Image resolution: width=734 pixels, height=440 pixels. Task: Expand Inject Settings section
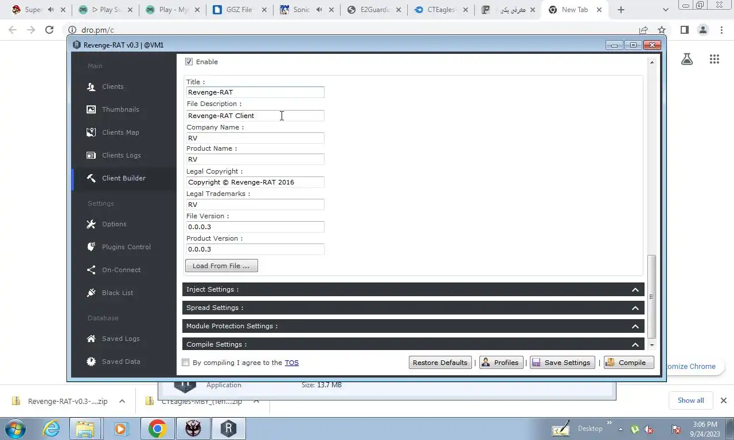pos(413,289)
